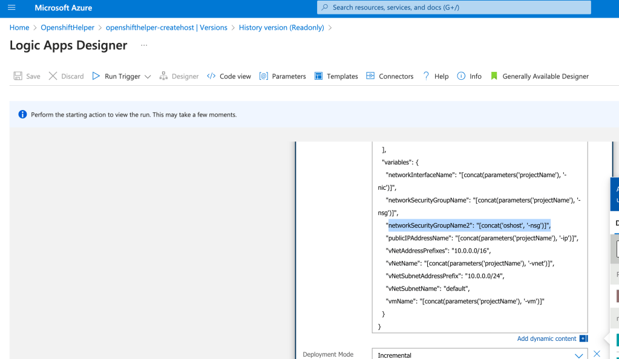Click the "publicIPAddressName" line in template
Viewport: 619px width, 359px height.
pyautogui.click(x=482, y=238)
